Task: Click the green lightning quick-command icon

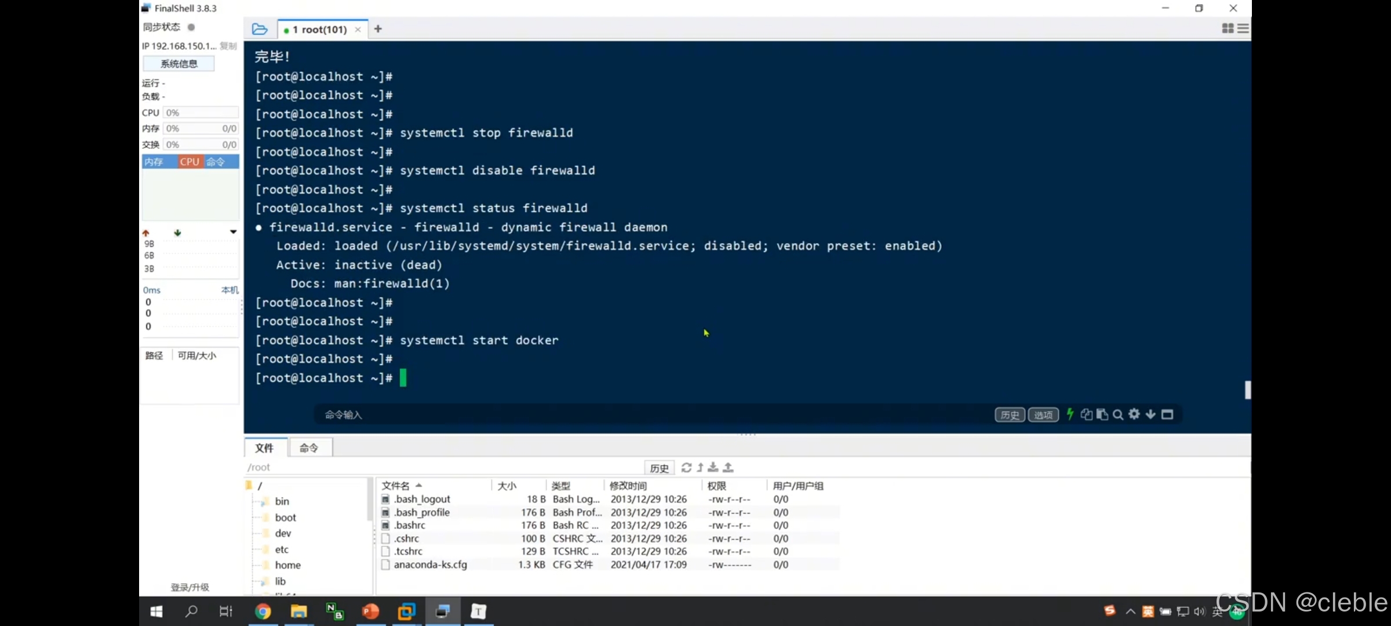Action: pos(1070,414)
